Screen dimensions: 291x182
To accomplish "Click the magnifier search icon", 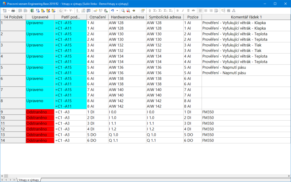I will coord(123,11).
